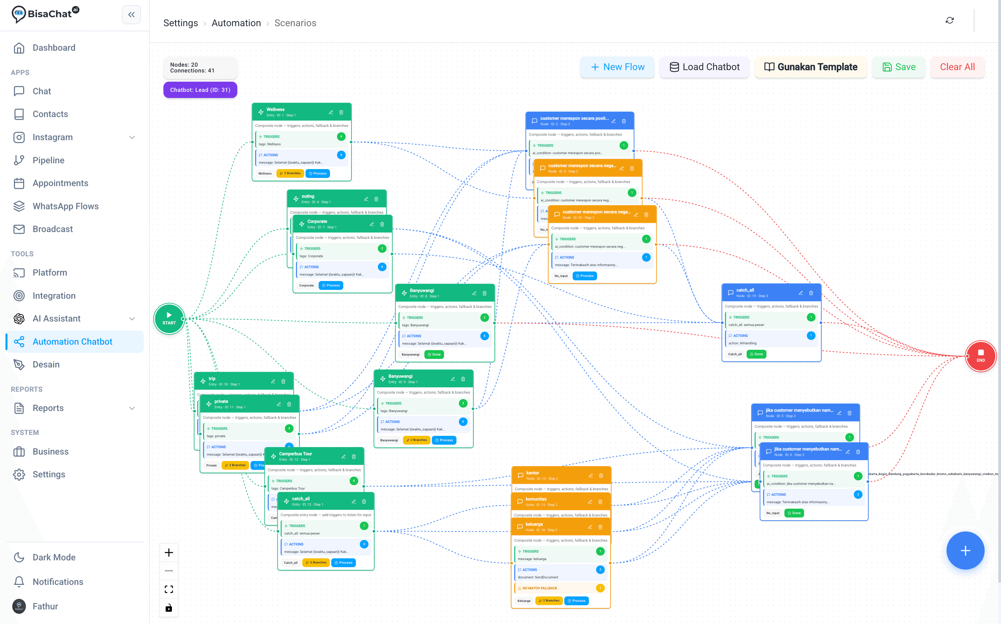
Task: Collapse the sidebar with double-chevron button
Action: coord(131,15)
